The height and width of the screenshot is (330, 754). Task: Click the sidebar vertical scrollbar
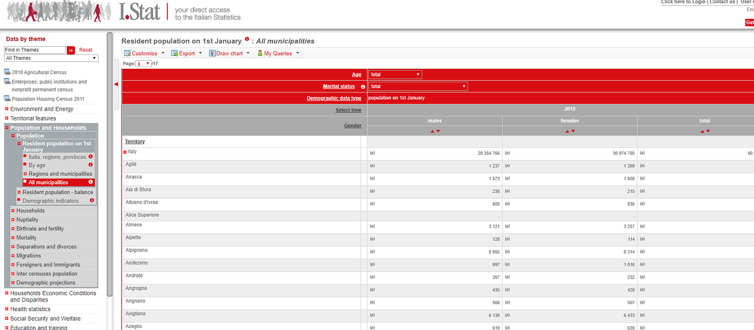(110, 164)
